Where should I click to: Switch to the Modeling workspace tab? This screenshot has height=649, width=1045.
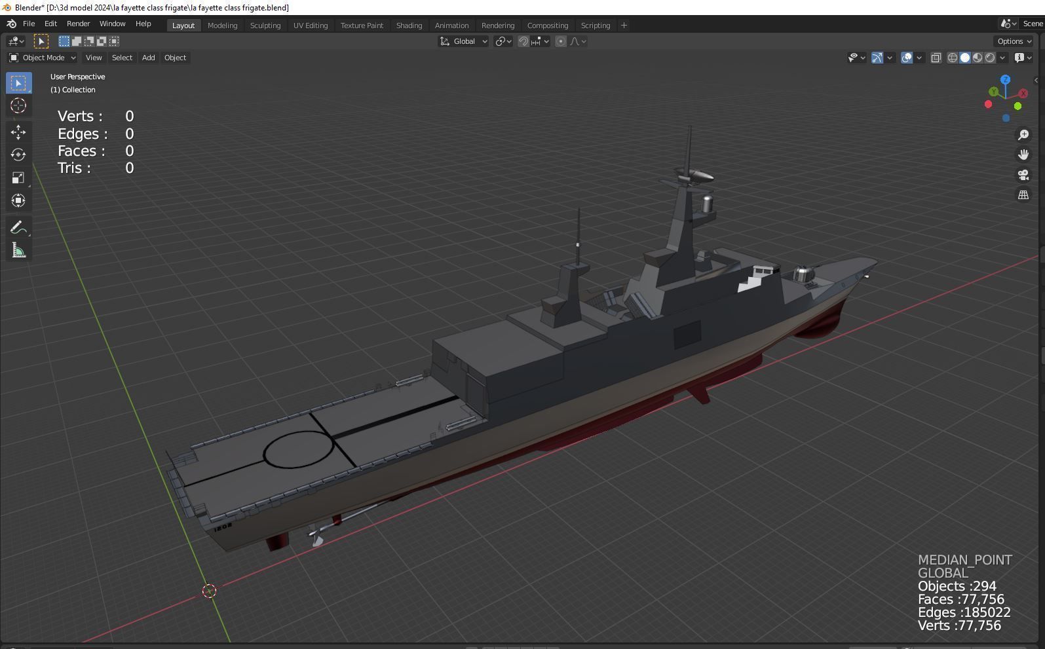(222, 26)
